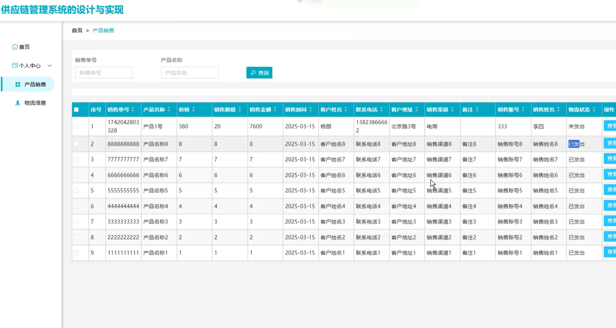Check the checkbox for row 1

(76, 127)
